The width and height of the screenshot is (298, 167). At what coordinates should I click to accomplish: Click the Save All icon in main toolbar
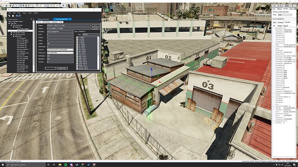coord(13,6)
